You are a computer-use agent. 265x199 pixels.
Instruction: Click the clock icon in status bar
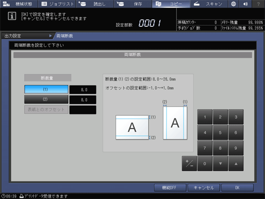(x=3, y=196)
